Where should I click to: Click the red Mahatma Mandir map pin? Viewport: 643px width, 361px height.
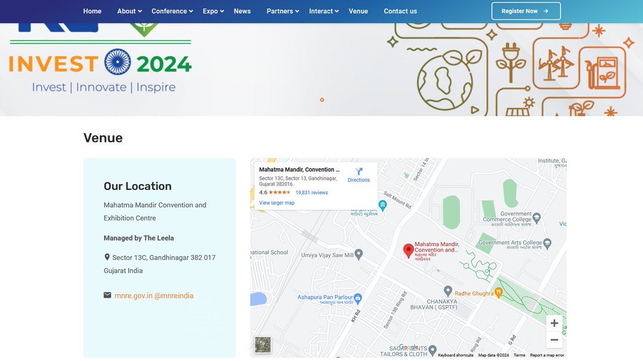point(408,251)
